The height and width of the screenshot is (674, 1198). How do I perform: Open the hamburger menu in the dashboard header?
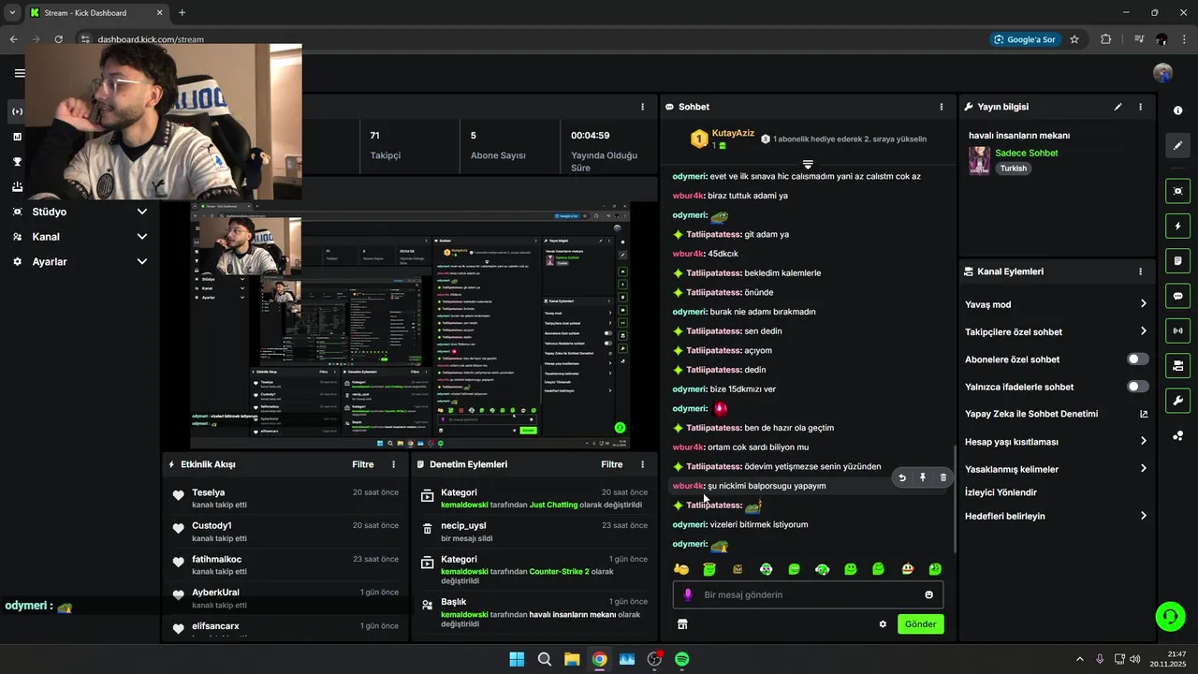(19, 73)
